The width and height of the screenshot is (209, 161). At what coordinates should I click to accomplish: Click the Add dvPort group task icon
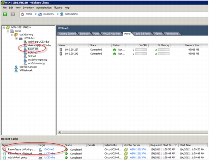[4, 157]
